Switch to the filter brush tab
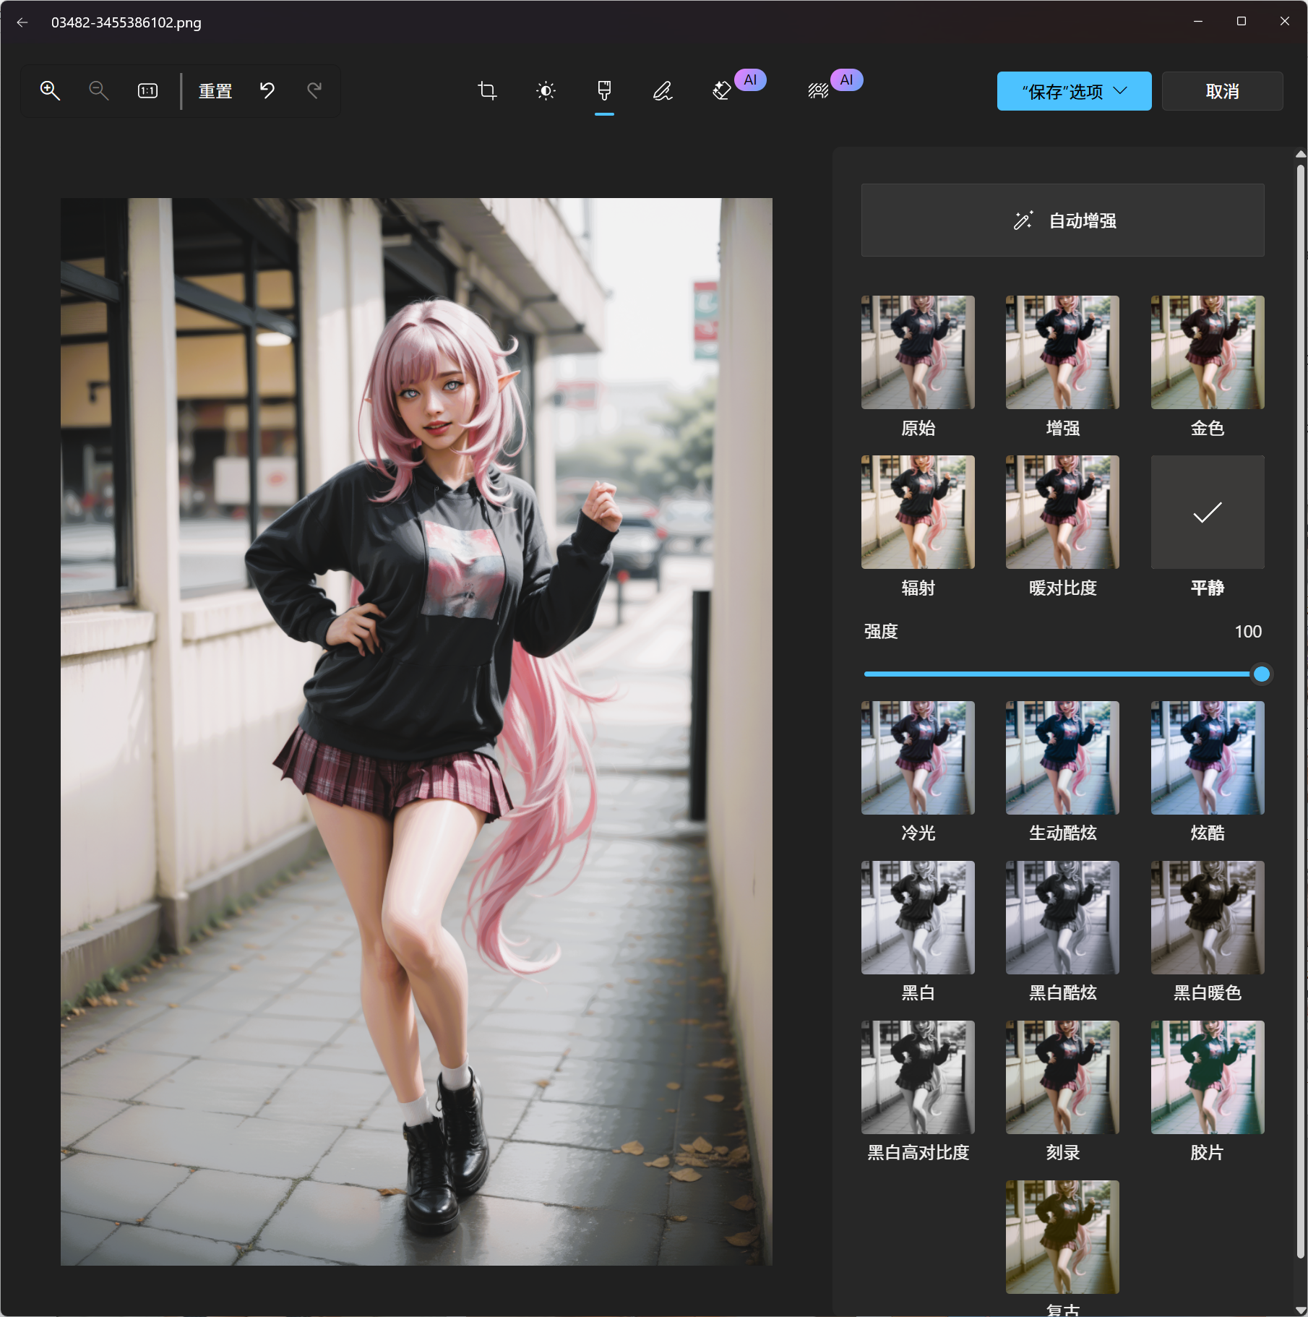1308x1317 pixels. point(604,90)
